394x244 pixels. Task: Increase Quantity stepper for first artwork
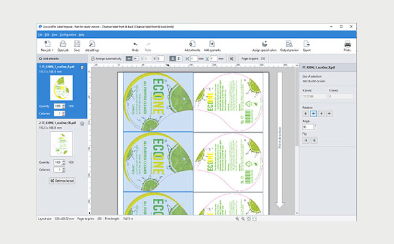point(63,105)
